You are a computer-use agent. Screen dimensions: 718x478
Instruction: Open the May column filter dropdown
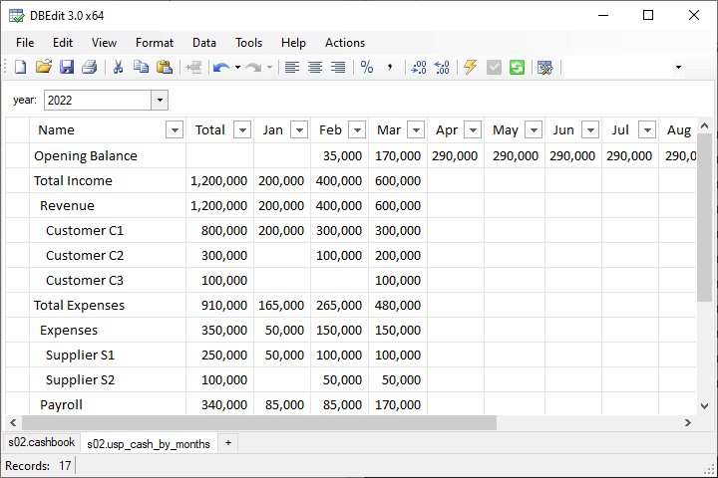(x=534, y=129)
